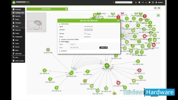Click the Pandora FMS node icon on map
This screenshot has height=100, width=178.
click(x=48, y=50)
